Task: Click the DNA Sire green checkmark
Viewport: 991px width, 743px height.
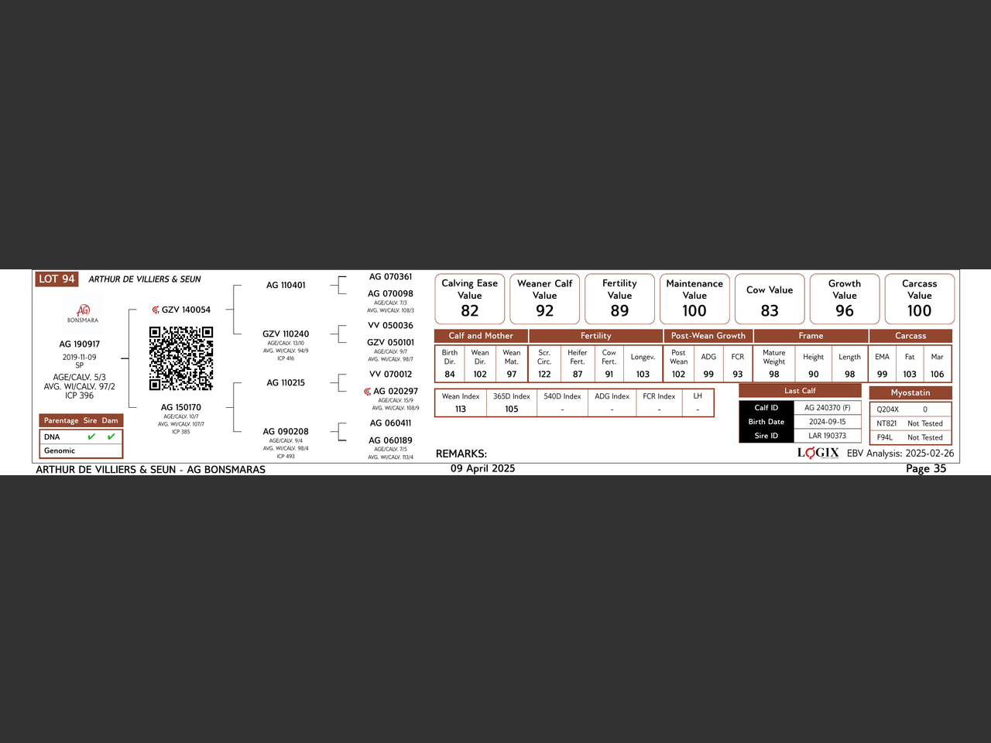Action: 91,437
